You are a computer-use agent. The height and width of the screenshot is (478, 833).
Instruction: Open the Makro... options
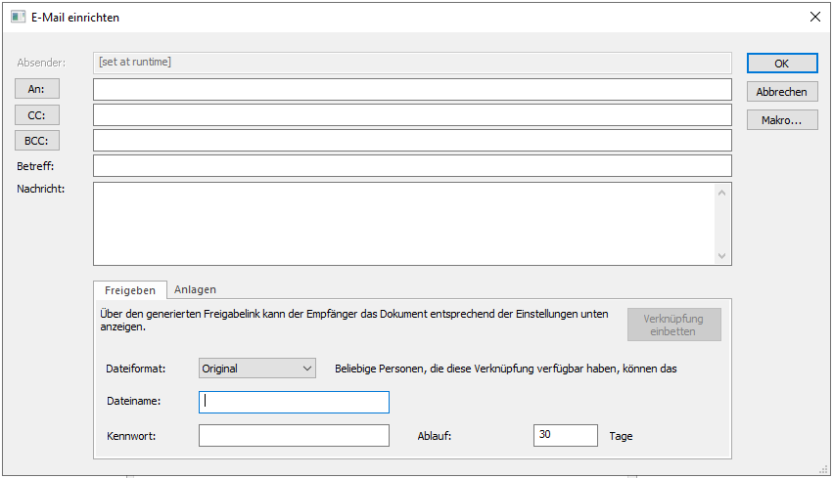[x=781, y=120]
